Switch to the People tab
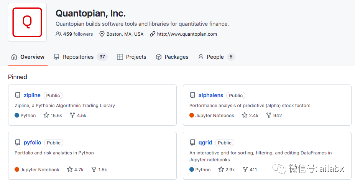The width and height of the screenshot is (355, 184). coord(217,57)
